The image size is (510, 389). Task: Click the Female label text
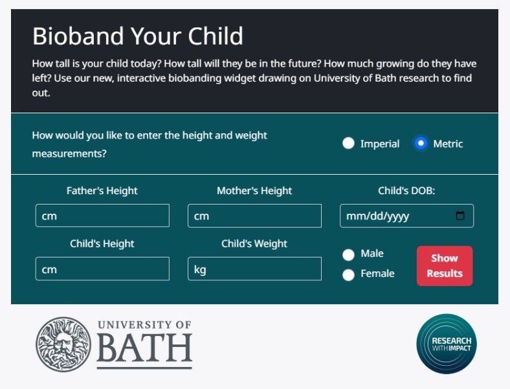click(377, 274)
